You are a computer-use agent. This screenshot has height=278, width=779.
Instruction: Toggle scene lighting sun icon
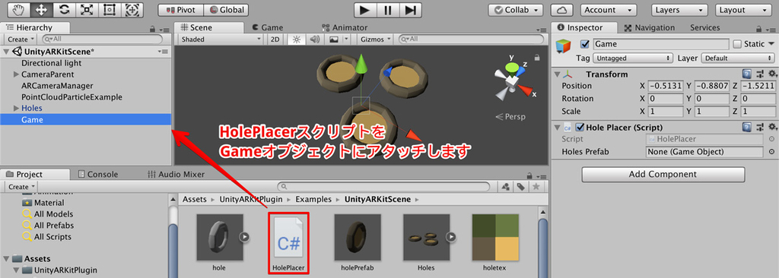click(x=297, y=39)
